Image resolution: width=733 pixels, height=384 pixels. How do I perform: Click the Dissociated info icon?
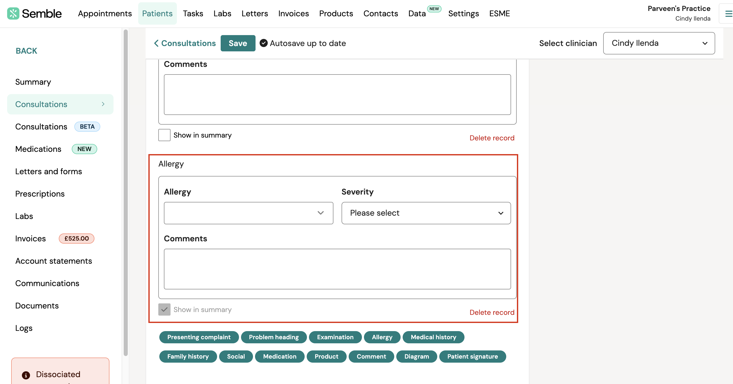pos(26,375)
